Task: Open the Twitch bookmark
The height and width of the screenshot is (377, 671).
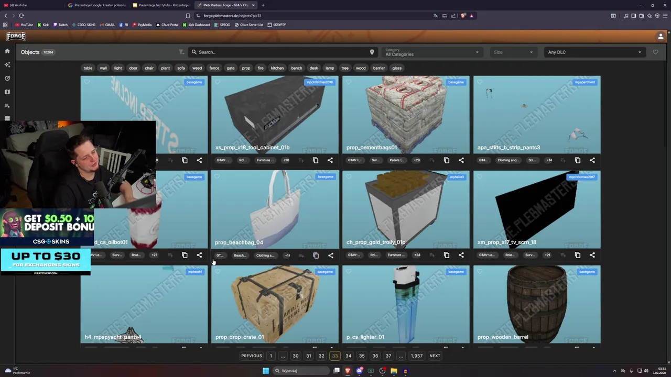Action: pos(60,25)
